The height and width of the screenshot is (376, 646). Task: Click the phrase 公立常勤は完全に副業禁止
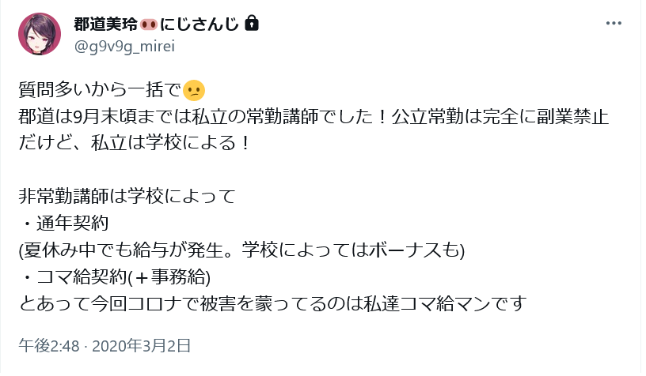coord(500,117)
